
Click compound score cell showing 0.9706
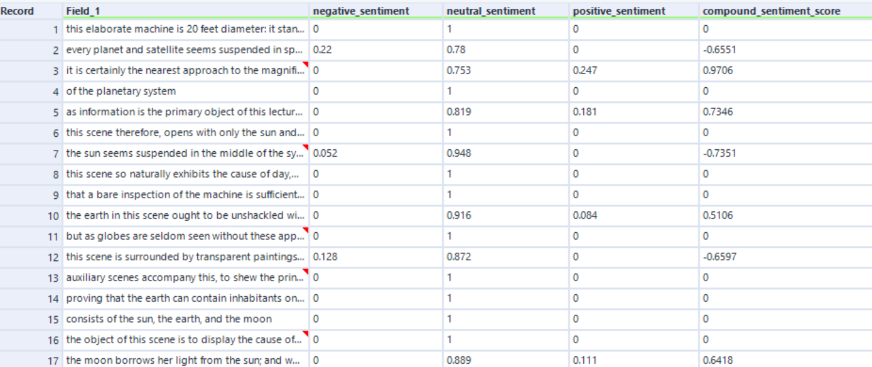point(718,71)
